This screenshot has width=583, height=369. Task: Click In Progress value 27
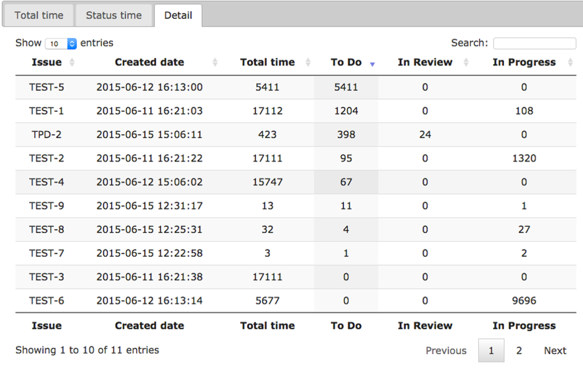coord(524,230)
